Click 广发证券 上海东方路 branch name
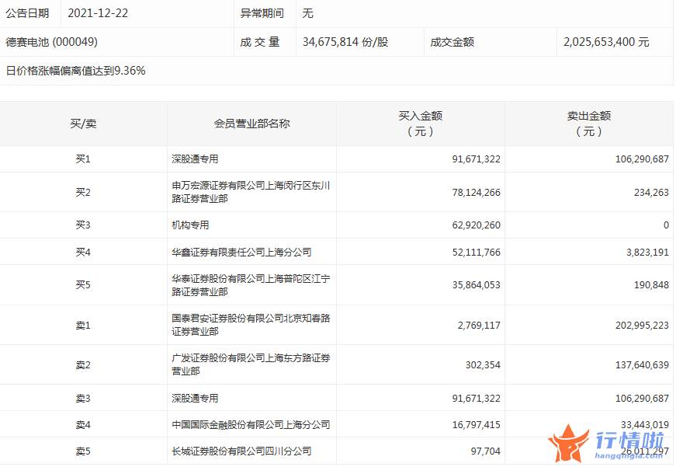Image resolution: width=676 pixels, height=467 pixels. pyautogui.click(x=251, y=364)
